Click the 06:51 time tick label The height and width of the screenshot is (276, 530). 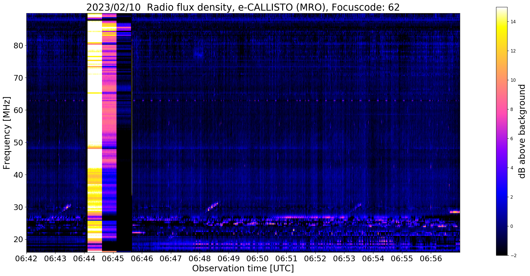(286, 258)
